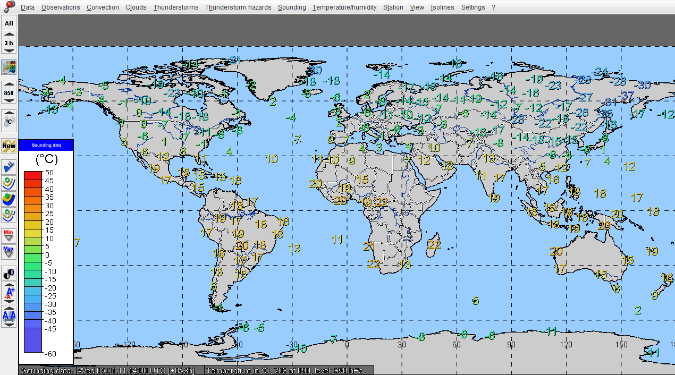
Task: Click the All stations button
Action: click(9, 23)
